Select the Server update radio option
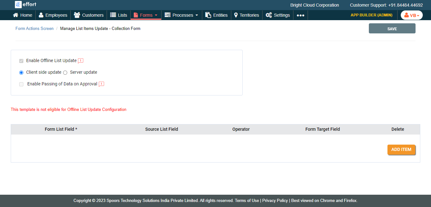This screenshot has height=207, width=431. pos(65,72)
